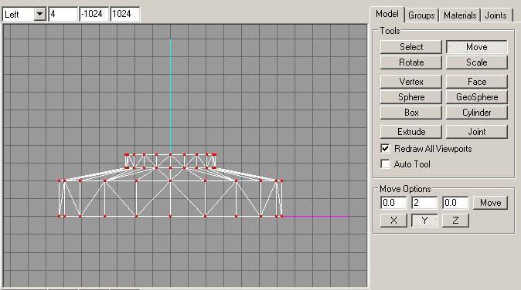Activate the Vertex tool
521x290 pixels.
[411, 82]
